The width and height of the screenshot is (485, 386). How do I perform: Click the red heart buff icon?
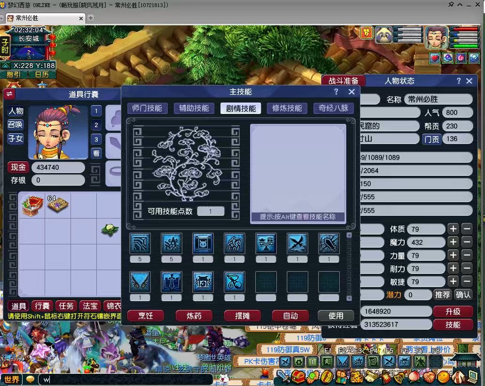435,58
